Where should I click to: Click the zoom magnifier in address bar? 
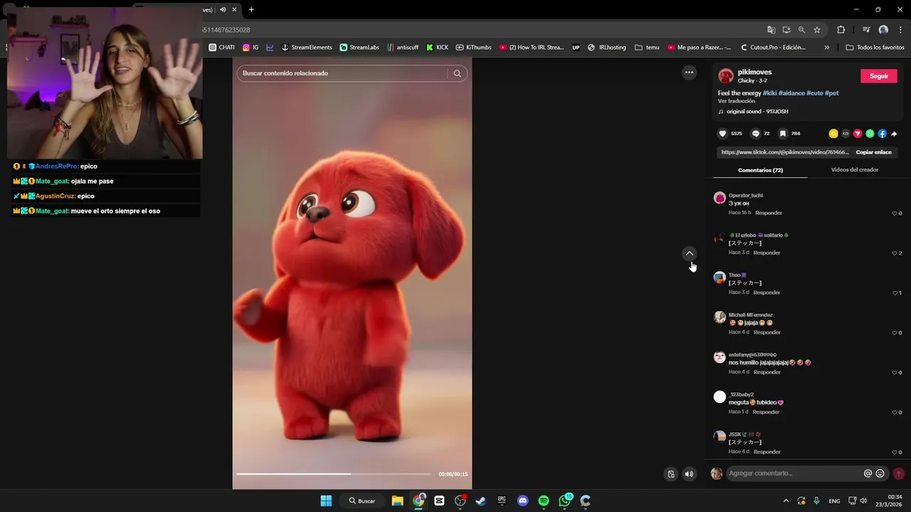pos(801,30)
